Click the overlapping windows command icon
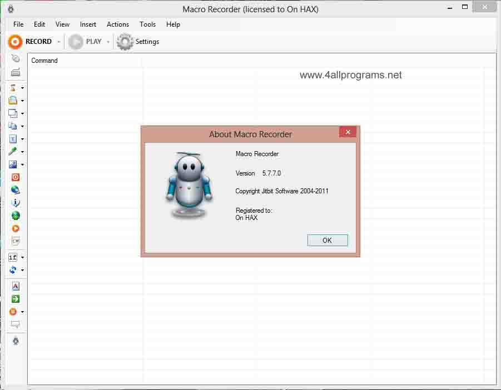This screenshot has width=501, height=390. 13,113
